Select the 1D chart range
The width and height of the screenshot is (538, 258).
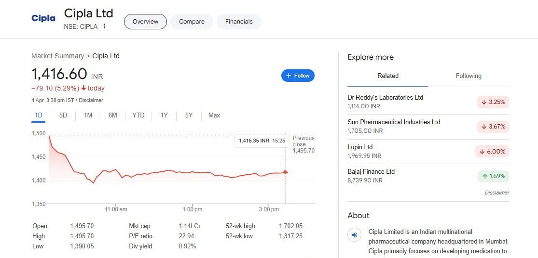(39, 116)
